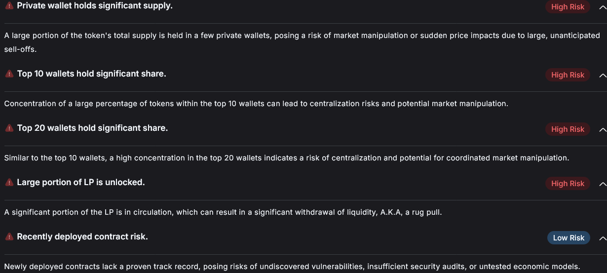The width and height of the screenshot is (607, 273).
Task: Select the Recently deployed contract risk heading
Action: tap(82, 236)
